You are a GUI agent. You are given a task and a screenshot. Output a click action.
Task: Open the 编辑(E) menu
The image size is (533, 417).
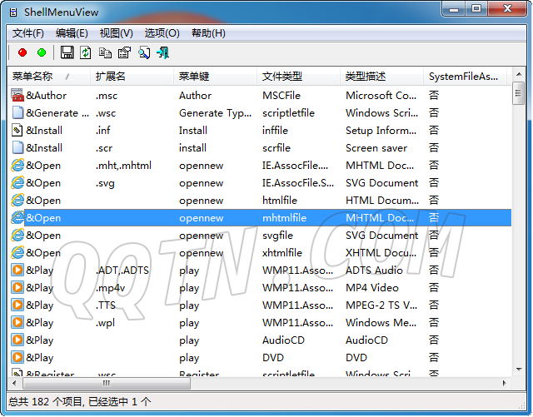(72, 33)
